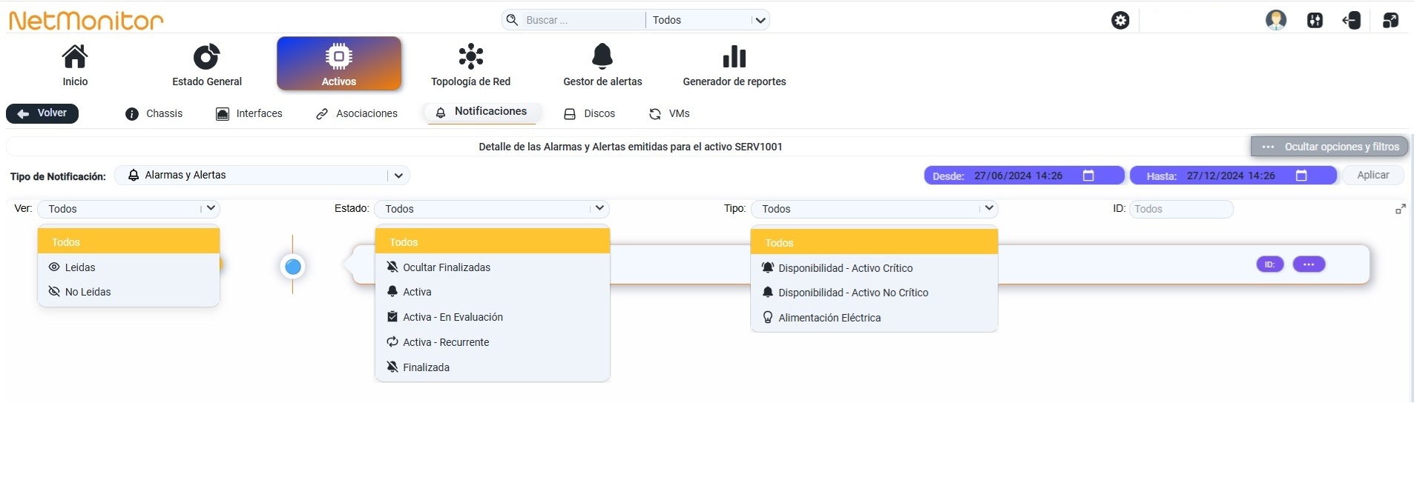Open calendar picker for Desde date
This screenshot has width=1414, height=480.
(1088, 176)
